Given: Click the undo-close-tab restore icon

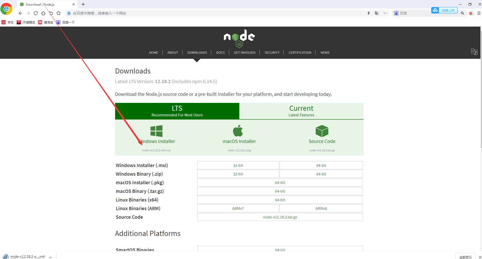Looking at the screenshot, I should click(x=51, y=13).
